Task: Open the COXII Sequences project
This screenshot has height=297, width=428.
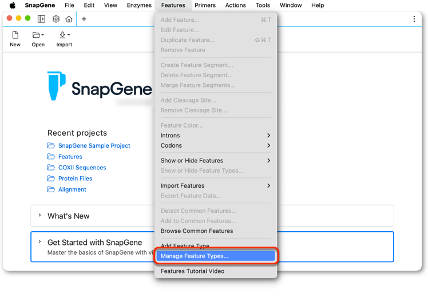Action: [82, 168]
